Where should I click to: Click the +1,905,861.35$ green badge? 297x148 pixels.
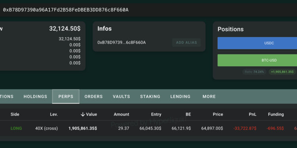(x=282, y=72)
